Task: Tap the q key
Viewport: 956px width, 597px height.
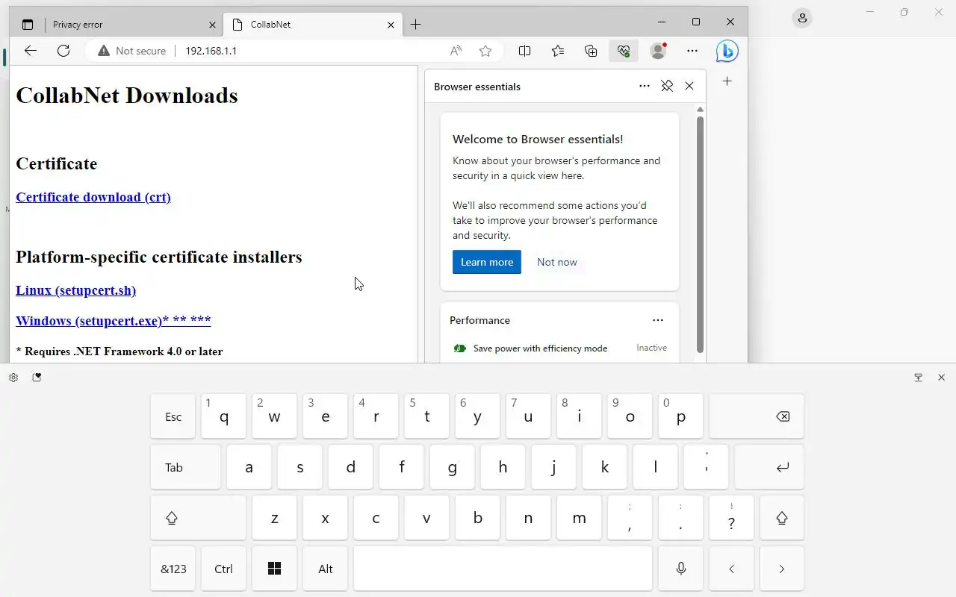Action: (223, 416)
